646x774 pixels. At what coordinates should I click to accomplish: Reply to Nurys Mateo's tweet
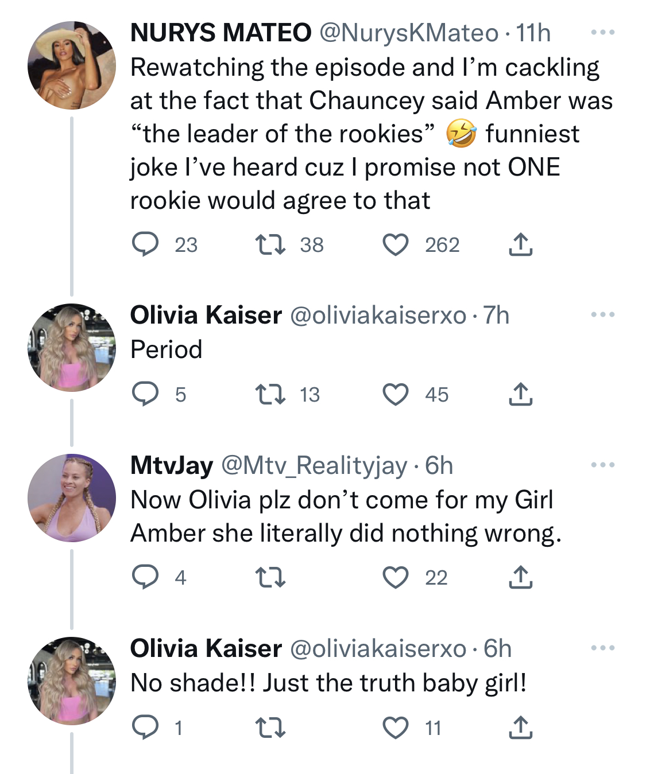click(145, 245)
